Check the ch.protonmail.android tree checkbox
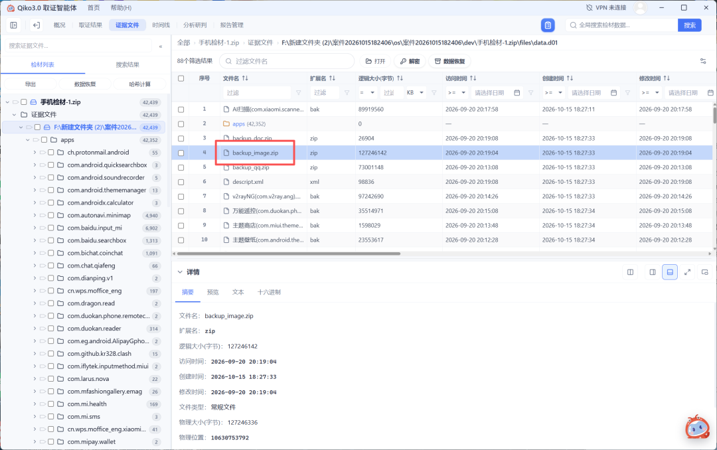The height and width of the screenshot is (450, 717). tap(50, 152)
